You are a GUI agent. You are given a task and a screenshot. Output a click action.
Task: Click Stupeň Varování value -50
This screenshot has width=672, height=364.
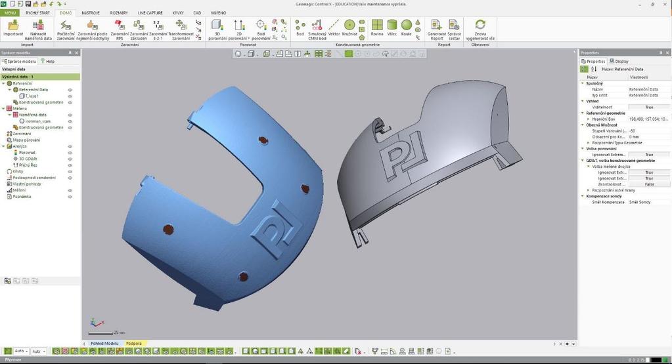(649, 131)
